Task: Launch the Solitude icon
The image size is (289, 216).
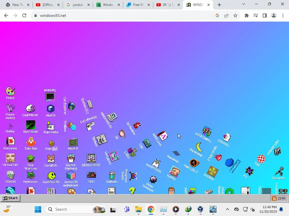Action: pyautogui.click(x=112, y=175)
